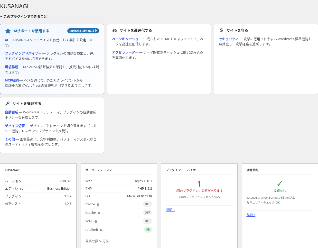Image resolution: width=318 pixels, height=248 pixels.
Task: Open the アクセラレーター link
Action: [x=125, y=52]
